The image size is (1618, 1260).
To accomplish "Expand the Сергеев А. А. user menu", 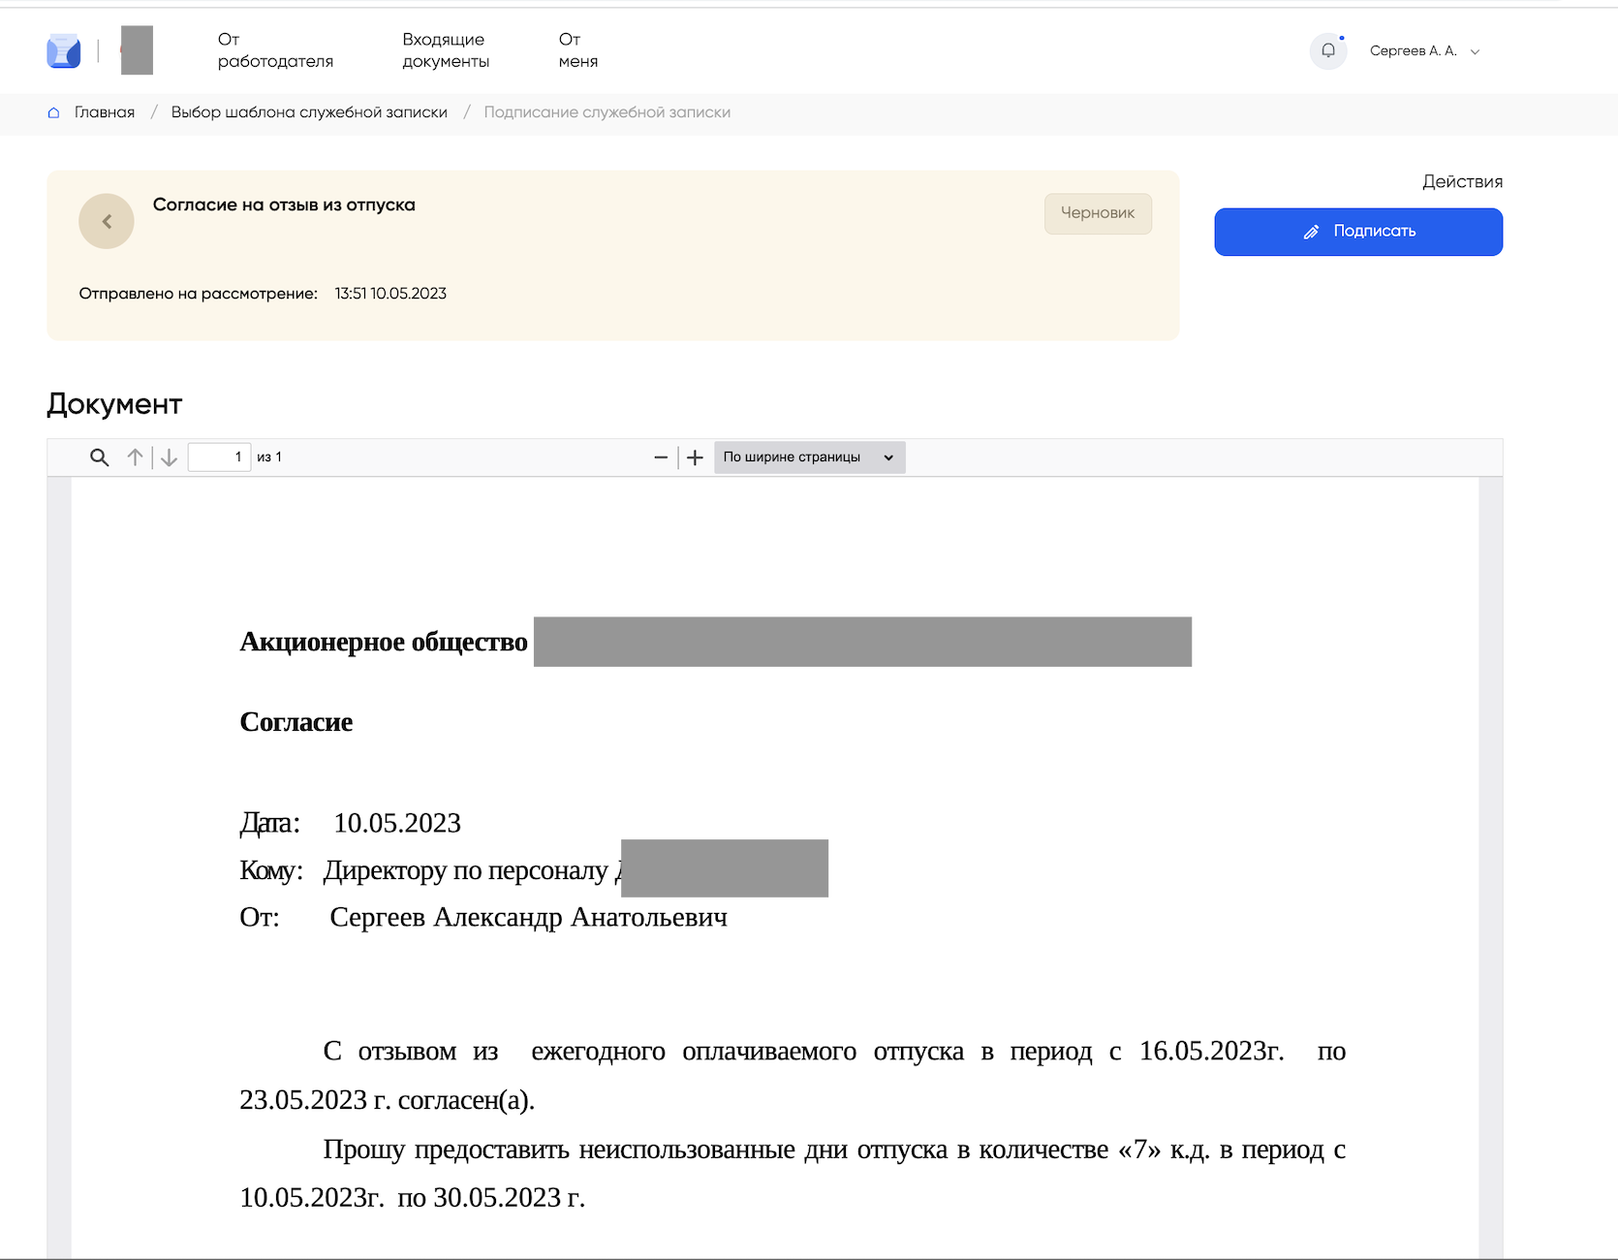I will click(x=1424, y=51).
